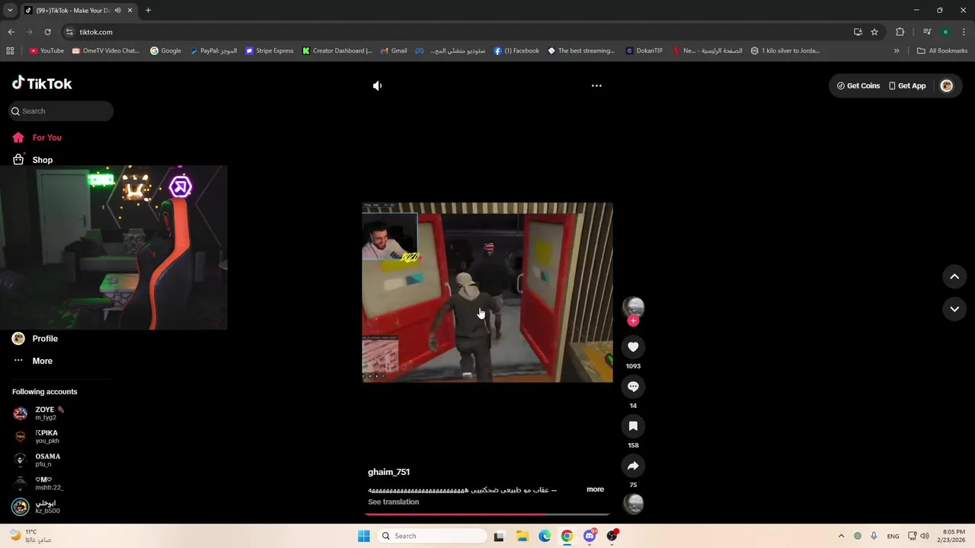The height and width of the screenshot is (548, 975).
Task: Click the Get Coins button
Action: (x=858, y=86)
